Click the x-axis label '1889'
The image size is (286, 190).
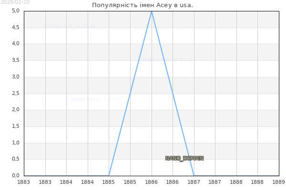279,182
